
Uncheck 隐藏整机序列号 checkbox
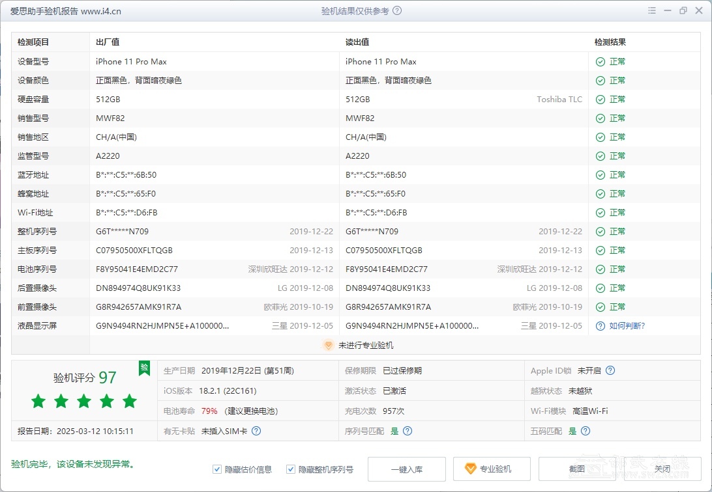[x=291, y=469]
